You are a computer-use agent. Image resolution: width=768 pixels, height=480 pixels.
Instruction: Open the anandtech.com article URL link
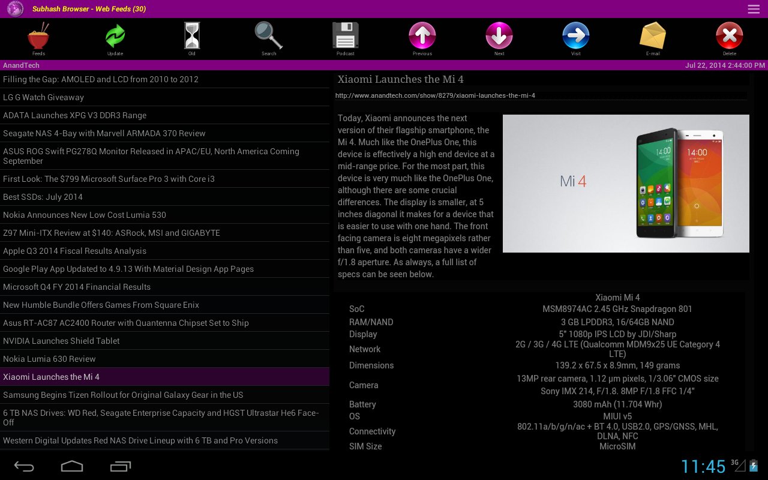pyautogui.click(x=435, y=95)
